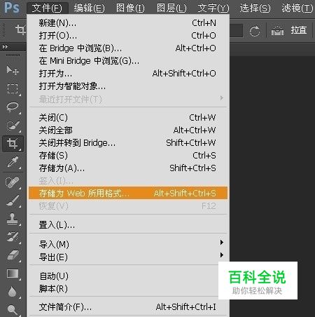Select the Spot Healing Brush tool
315x317 pixels.
coord(13,182)
